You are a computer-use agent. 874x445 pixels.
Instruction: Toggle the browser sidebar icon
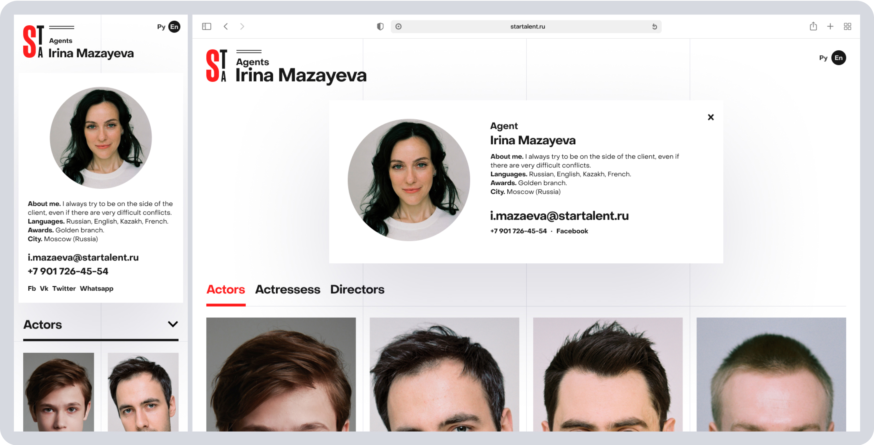(x=206, y=26)
